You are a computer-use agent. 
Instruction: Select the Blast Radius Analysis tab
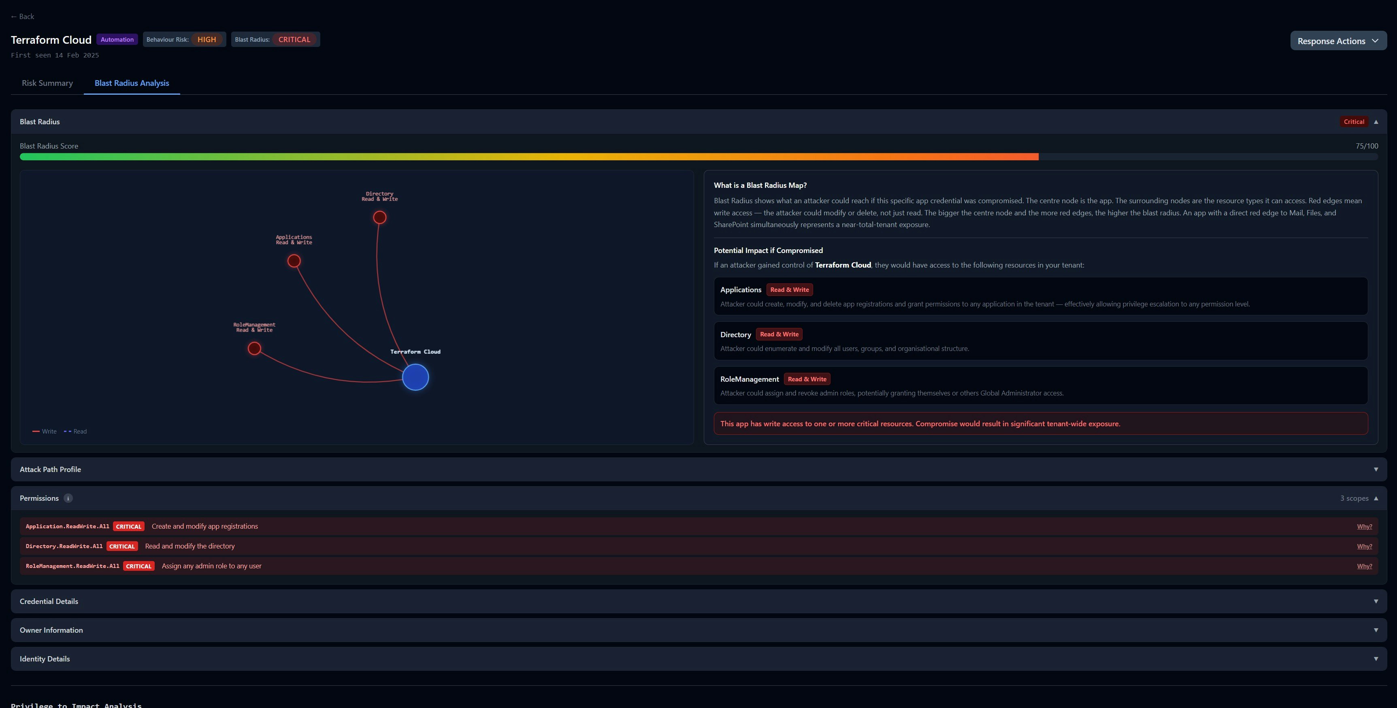click(x=132, y=83)
